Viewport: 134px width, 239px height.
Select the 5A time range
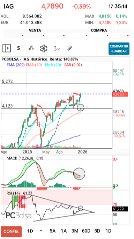coord(53,231)
